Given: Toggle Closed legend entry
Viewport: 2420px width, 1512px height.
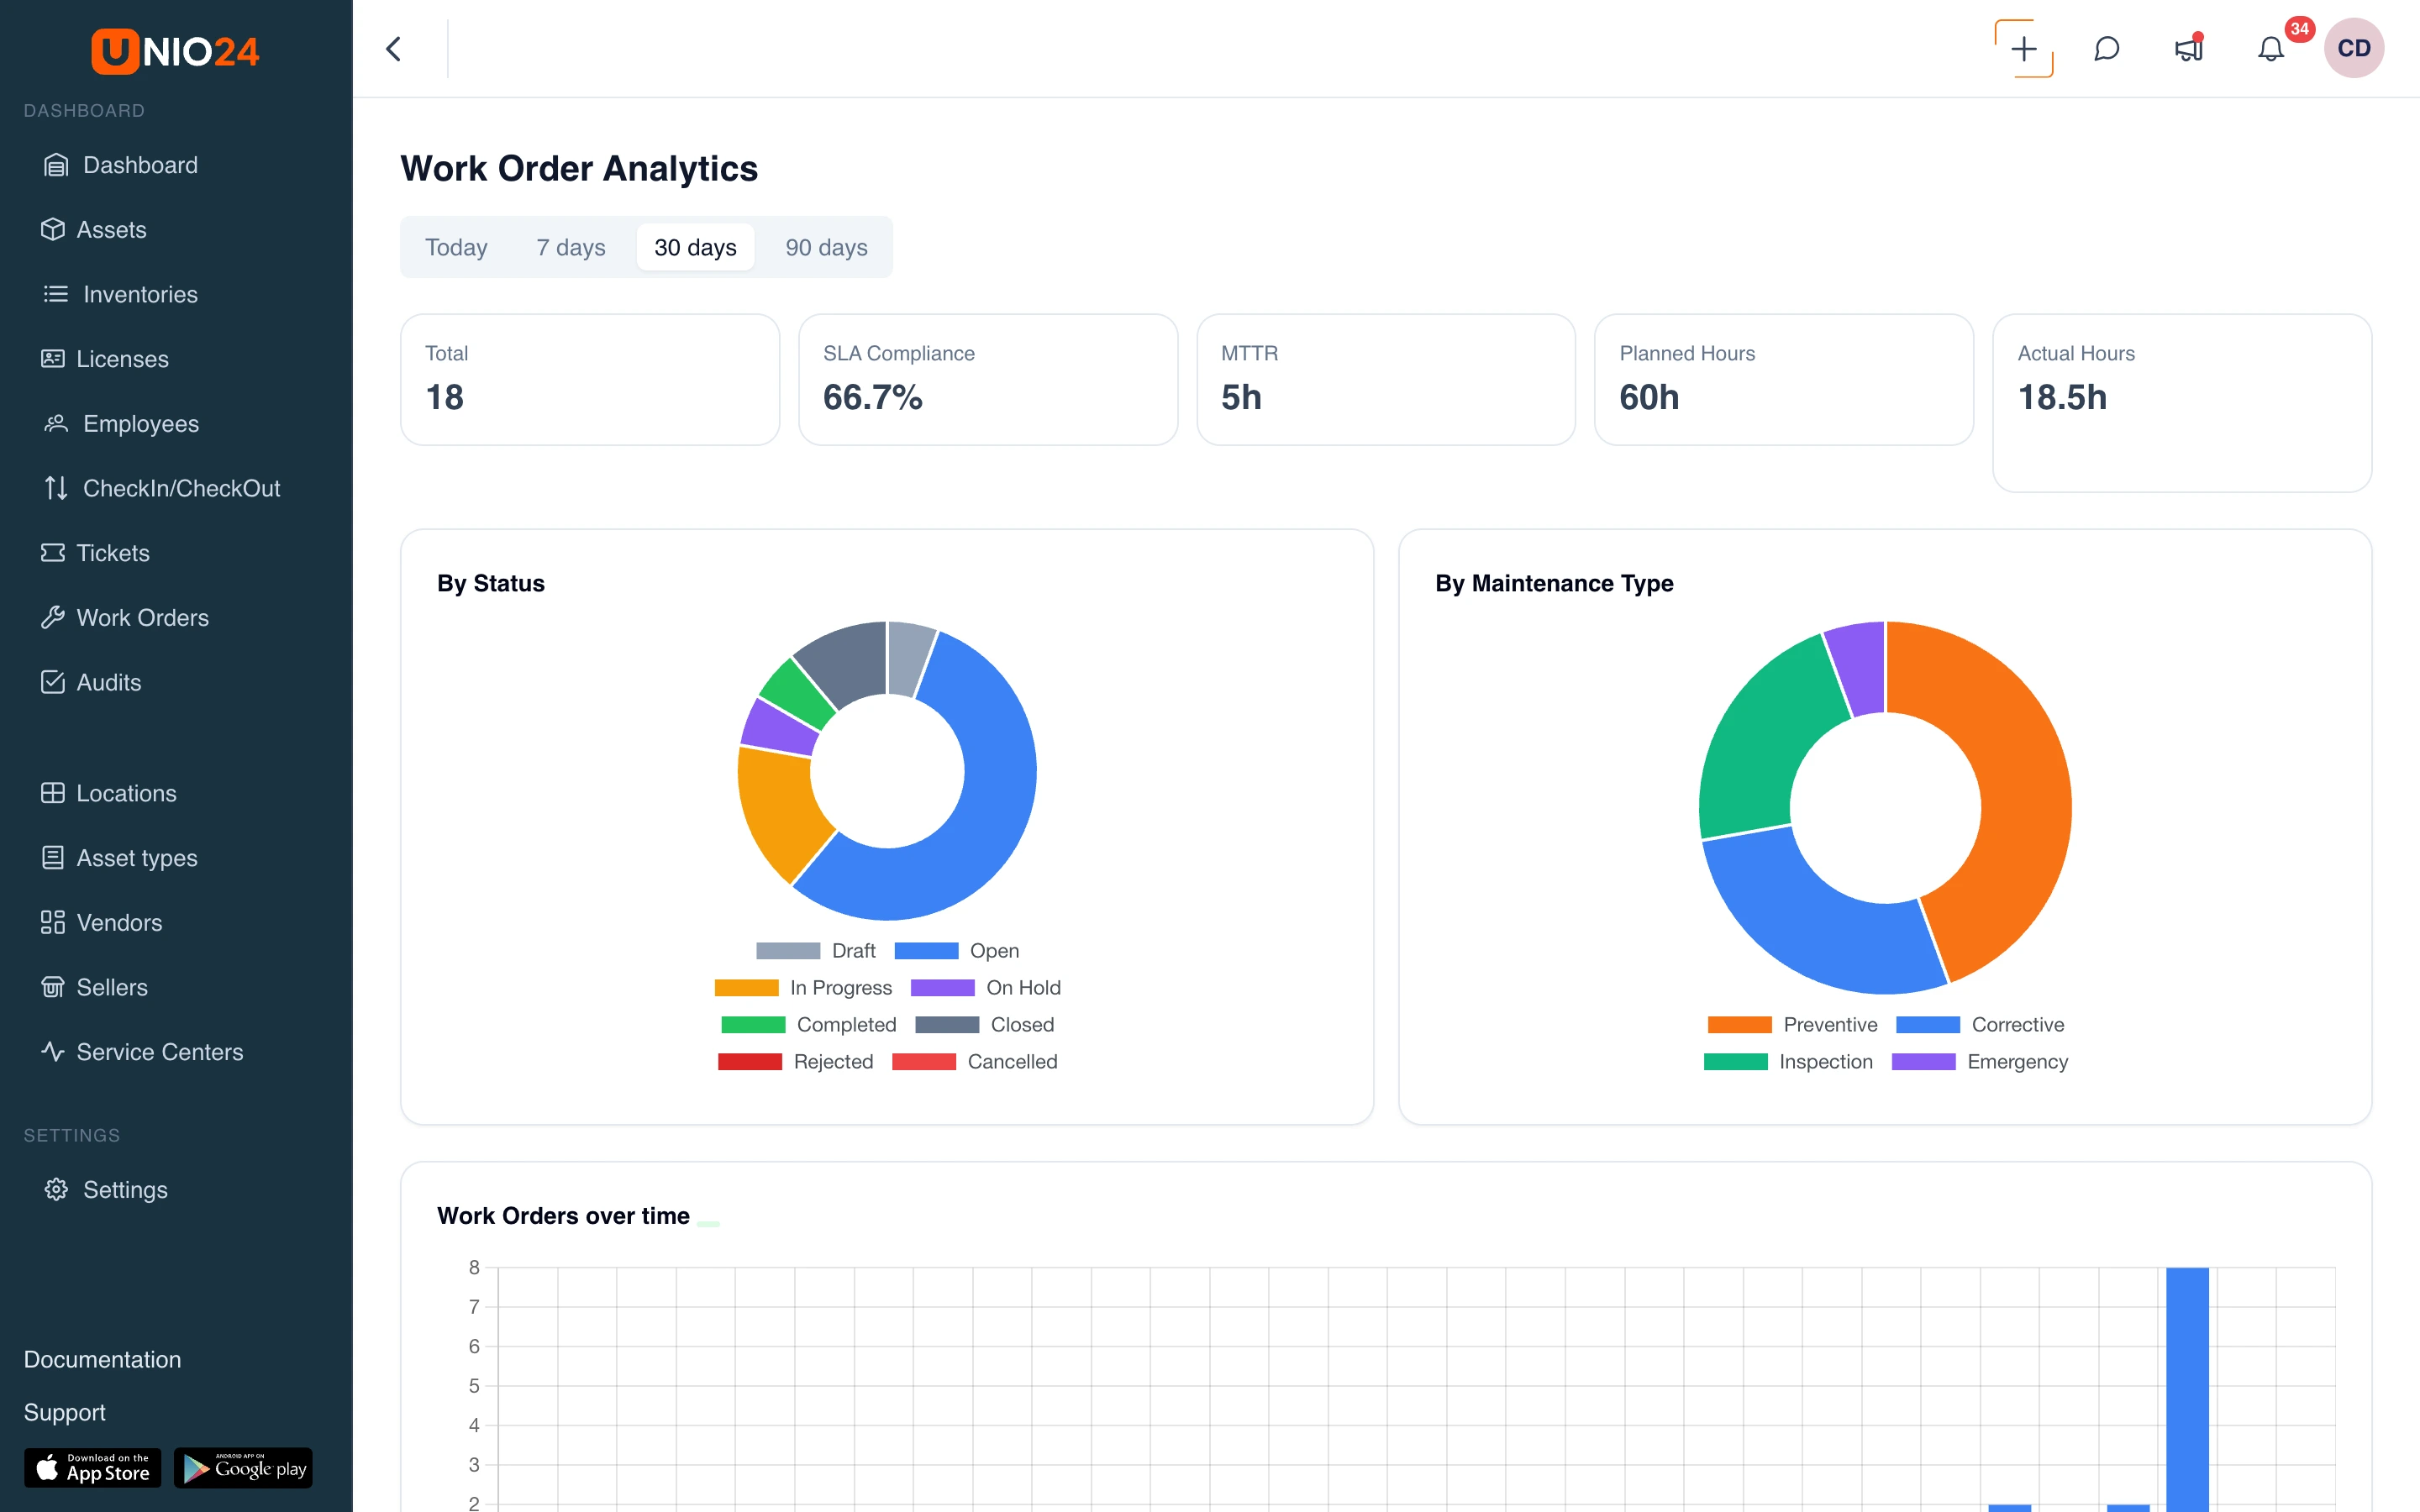Looking at the screenshot, I should [x=984, y=1024].
